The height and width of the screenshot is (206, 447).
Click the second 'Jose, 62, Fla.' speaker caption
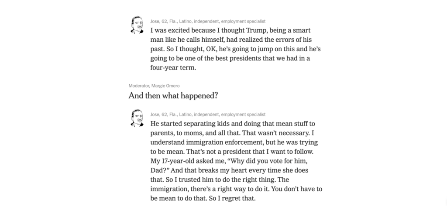[x=208, y=115]
